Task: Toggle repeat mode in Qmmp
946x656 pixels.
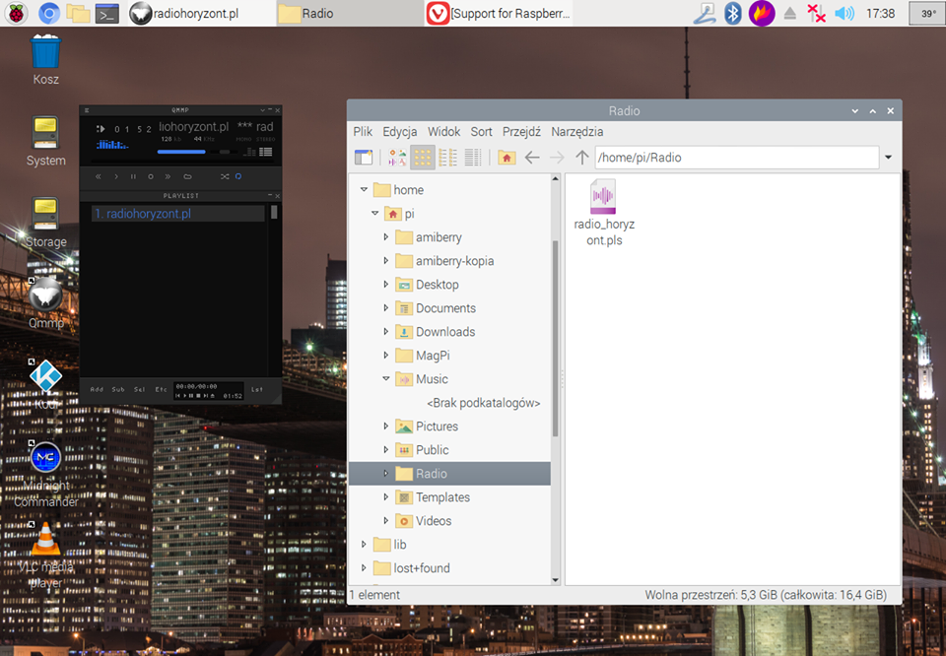Action: (x=237, y=176)
